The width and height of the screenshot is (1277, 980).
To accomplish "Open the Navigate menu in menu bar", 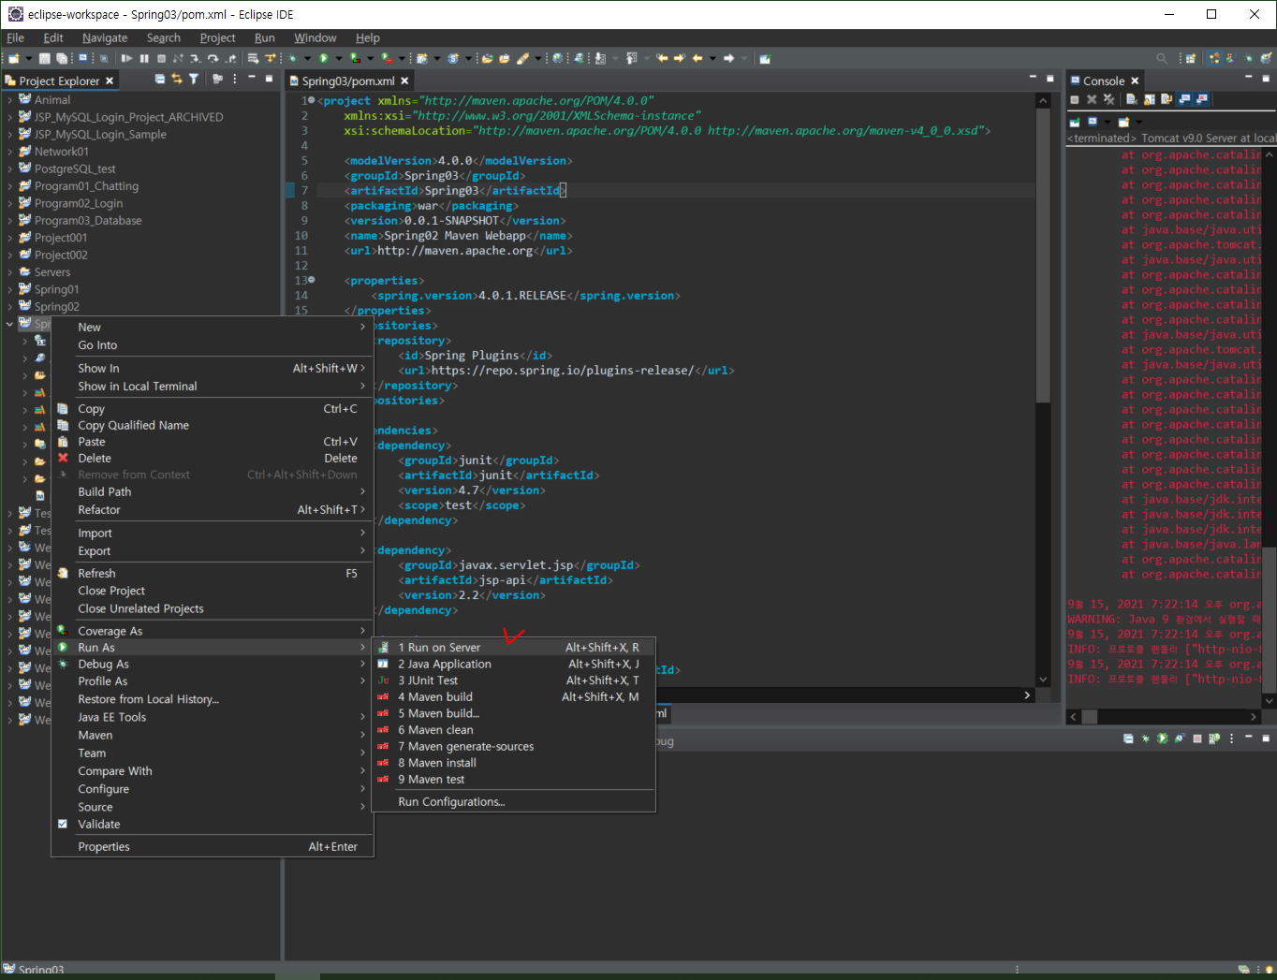I will tap(105, 37).
